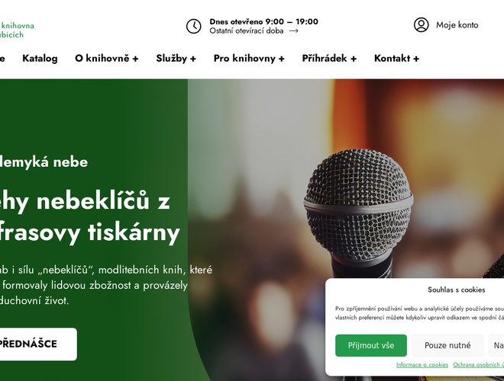Viewport: 504px width, 381px height.
Task: Click the white PŘEDNÁŠCE hero button
Action: click(38, 344)
